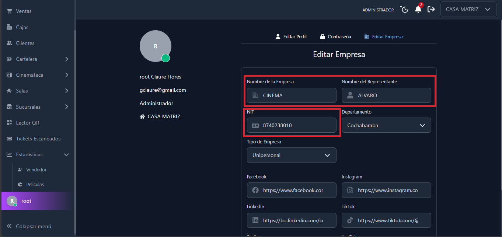Switch to Contraseña tab
This screenshot has height=237, width=502.
[335, 37]
